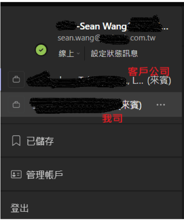Click the (來賓) label of the highlighted tenant
Screen dimensions: 184x220
pos(130,105)
